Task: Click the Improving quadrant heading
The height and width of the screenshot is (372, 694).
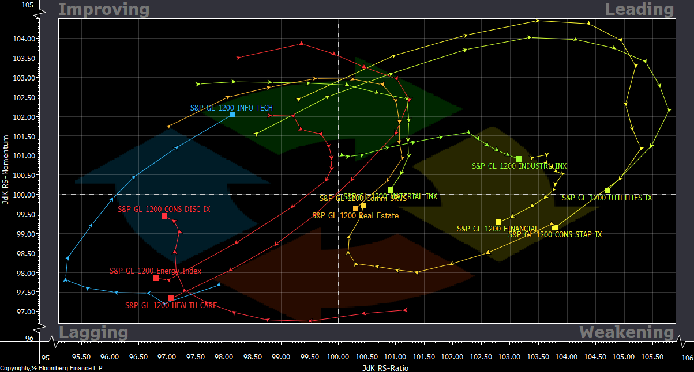Action: [104, 9]
